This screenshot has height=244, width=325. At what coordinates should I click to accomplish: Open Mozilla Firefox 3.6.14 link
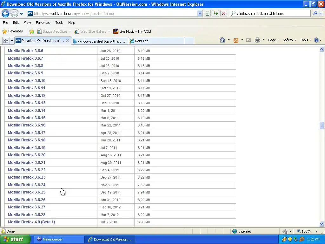point(27,110)
